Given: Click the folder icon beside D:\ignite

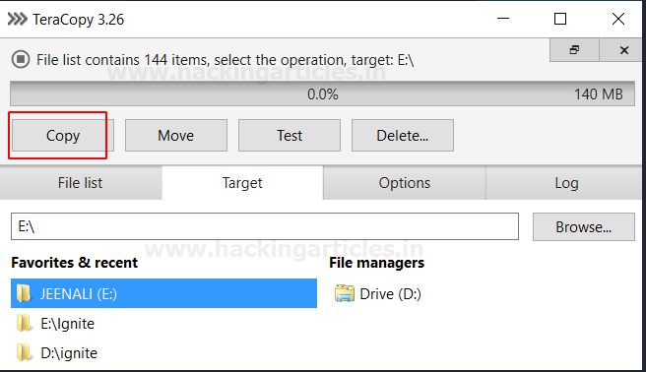Looking at the screenshot, I should click(24, 352).
